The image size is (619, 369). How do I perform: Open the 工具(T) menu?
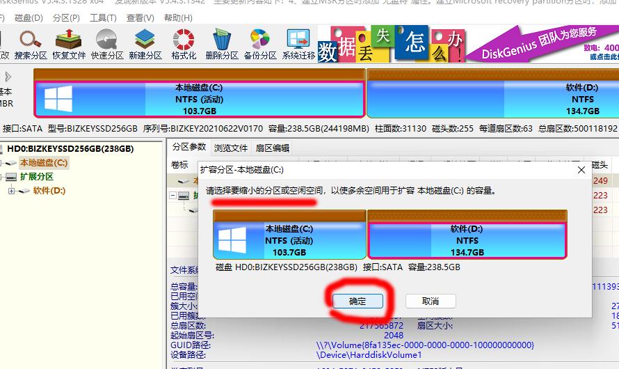(x=103, y=18)
